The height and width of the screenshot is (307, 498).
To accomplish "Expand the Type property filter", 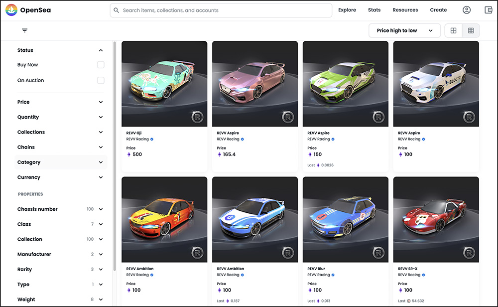I will click(60, 285).
